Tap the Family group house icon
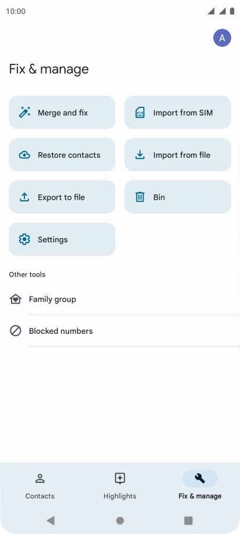Viewport: 240px width, 534px height. click(x=15, y=300)
